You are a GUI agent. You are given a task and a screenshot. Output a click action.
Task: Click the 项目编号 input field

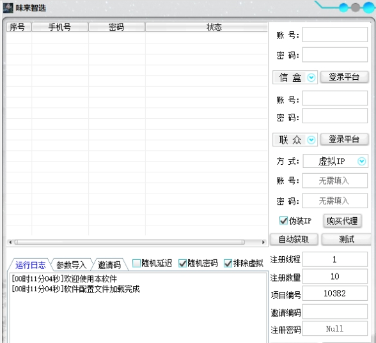pos(335,293)
